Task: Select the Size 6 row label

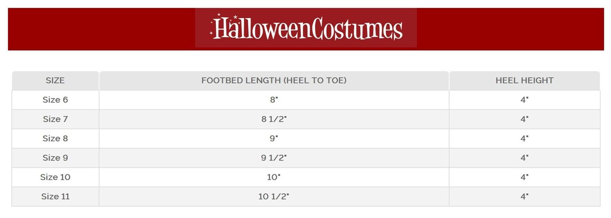Action: (x=55, y=100)
